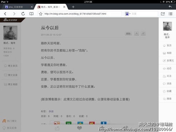176x132 pixels.
Task: Open 博主首页 in left sidebar
Action: click(x=11, y=66)
